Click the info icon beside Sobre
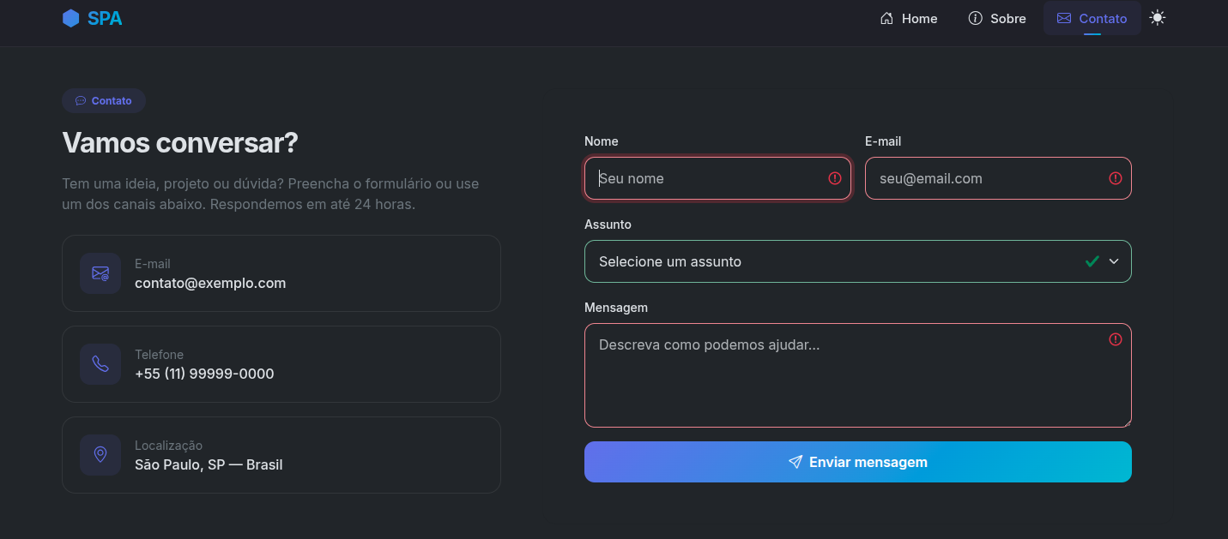1228x539 pixels. [x=974, y=17]
